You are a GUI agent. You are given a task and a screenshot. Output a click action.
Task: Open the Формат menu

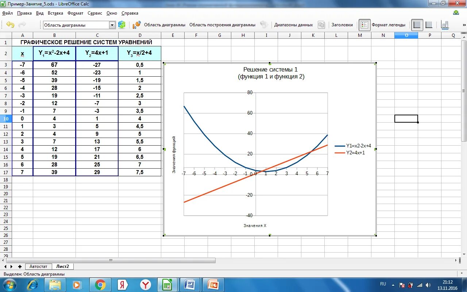point(75,13)
